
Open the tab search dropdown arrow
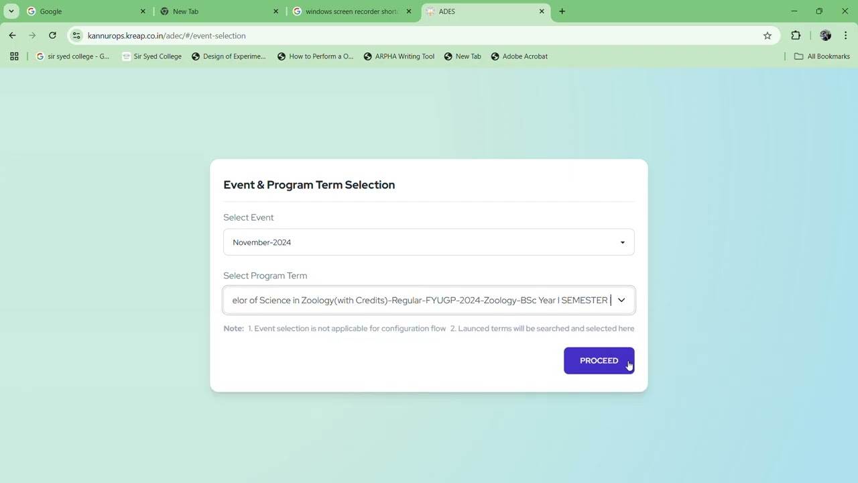[x=11, y=11]
